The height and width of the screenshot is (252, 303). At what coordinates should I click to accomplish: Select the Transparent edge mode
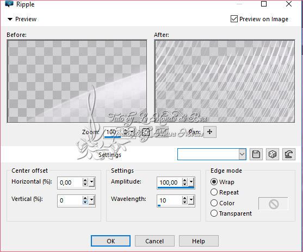(x=214, y=213)
